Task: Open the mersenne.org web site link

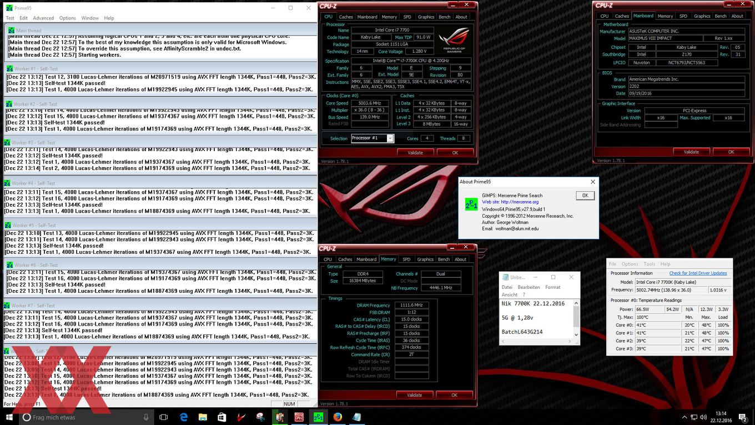Action: pos(520,202)
